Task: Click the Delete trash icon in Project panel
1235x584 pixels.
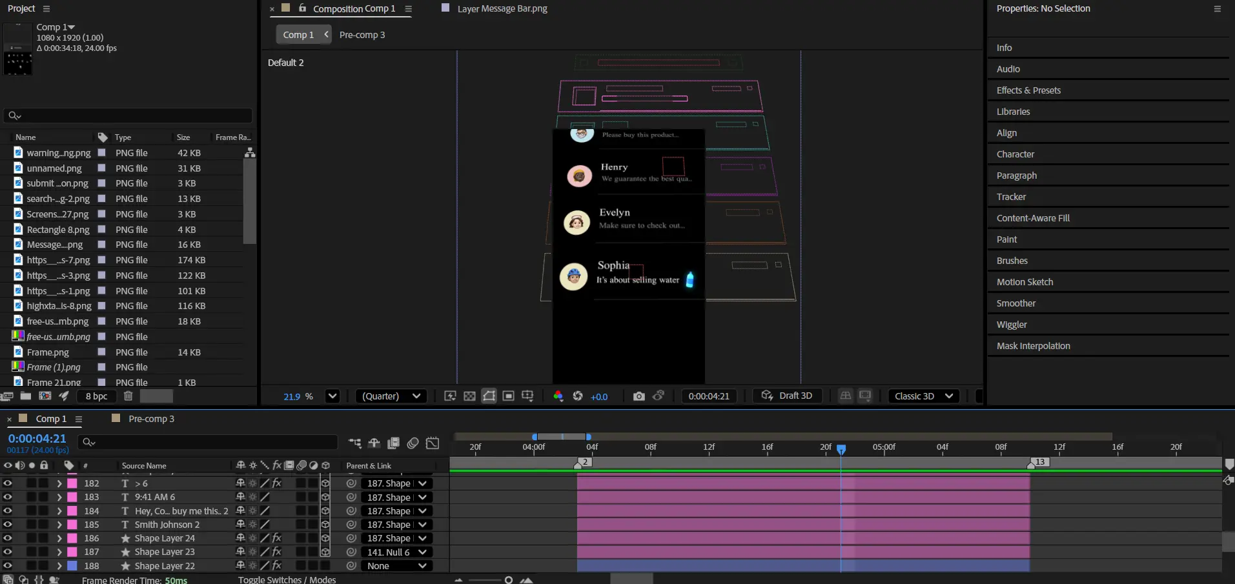Action: (128, 396)
